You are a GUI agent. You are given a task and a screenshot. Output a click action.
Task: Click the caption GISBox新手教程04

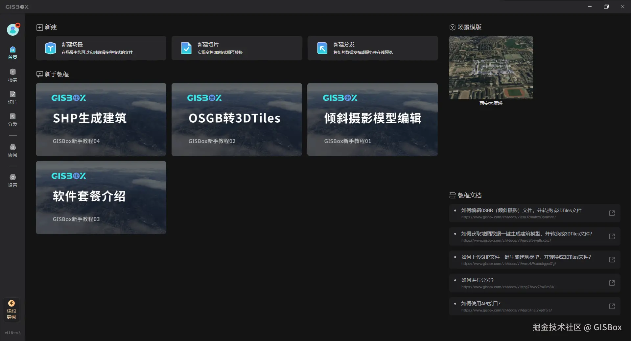(x=76, y=141)
